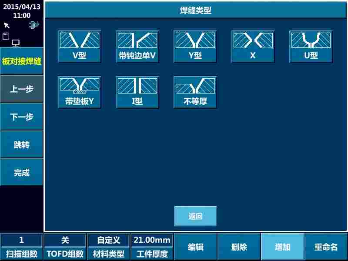Viewport: 348px width, 261px height.
Task: Select the 带垫板Y weld icon
Action: [80, 91]
